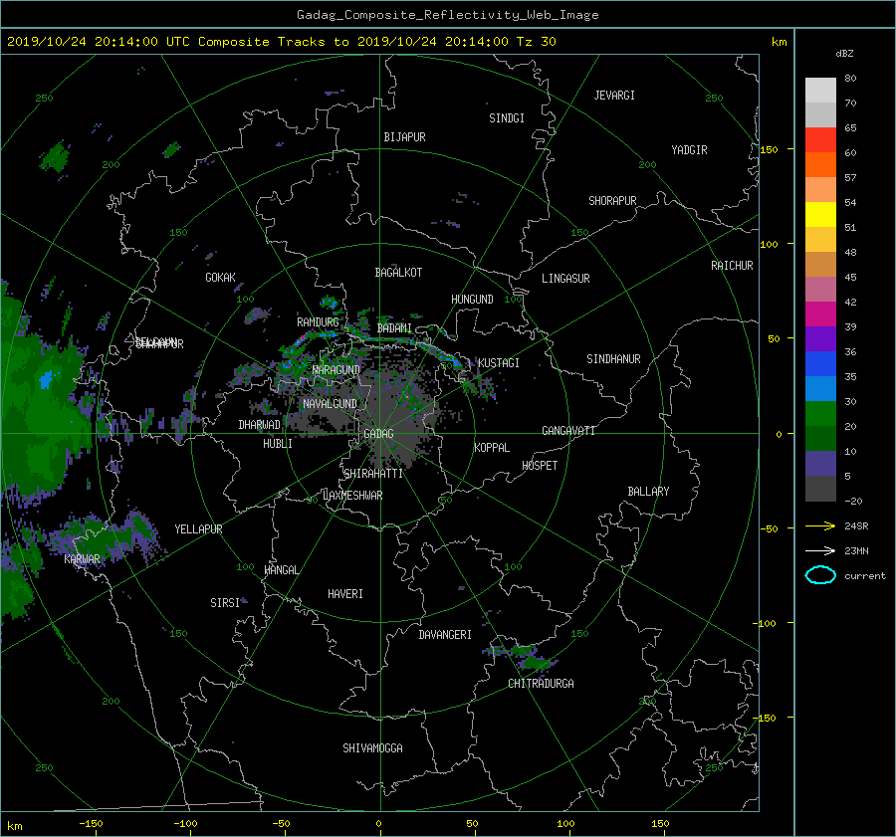
Task: Select the magenta 39-42 dBZ color swatch
Action: click(x=820, y=314)
